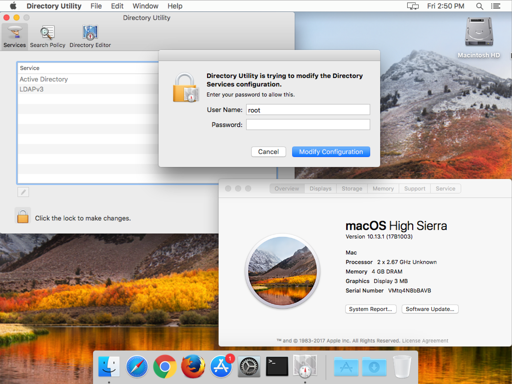Screen dimensions: 512x384
Task: Click the lock to make changes
Action: coord(23,216)
